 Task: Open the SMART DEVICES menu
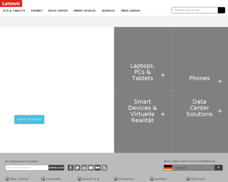coord(84,10)
